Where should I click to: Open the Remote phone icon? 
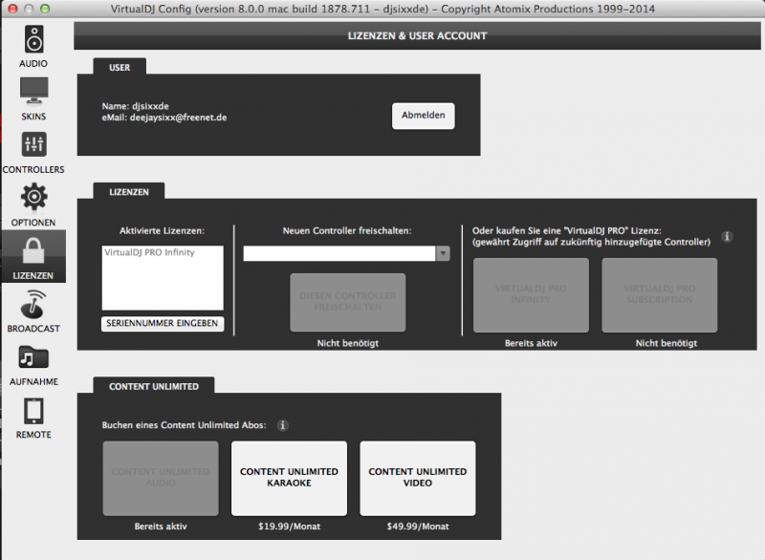pyautogui.click(x=33, y=411)
